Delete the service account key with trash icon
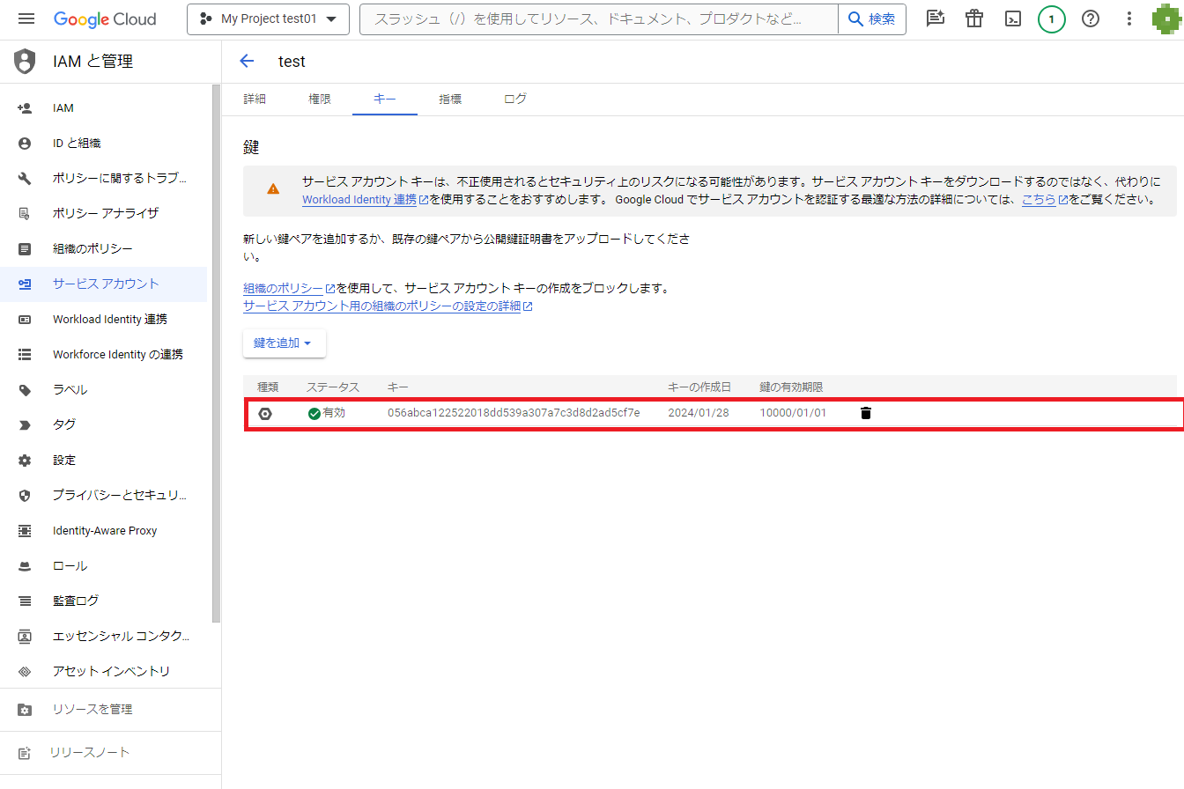1184x789 pixels. (866, 412)
